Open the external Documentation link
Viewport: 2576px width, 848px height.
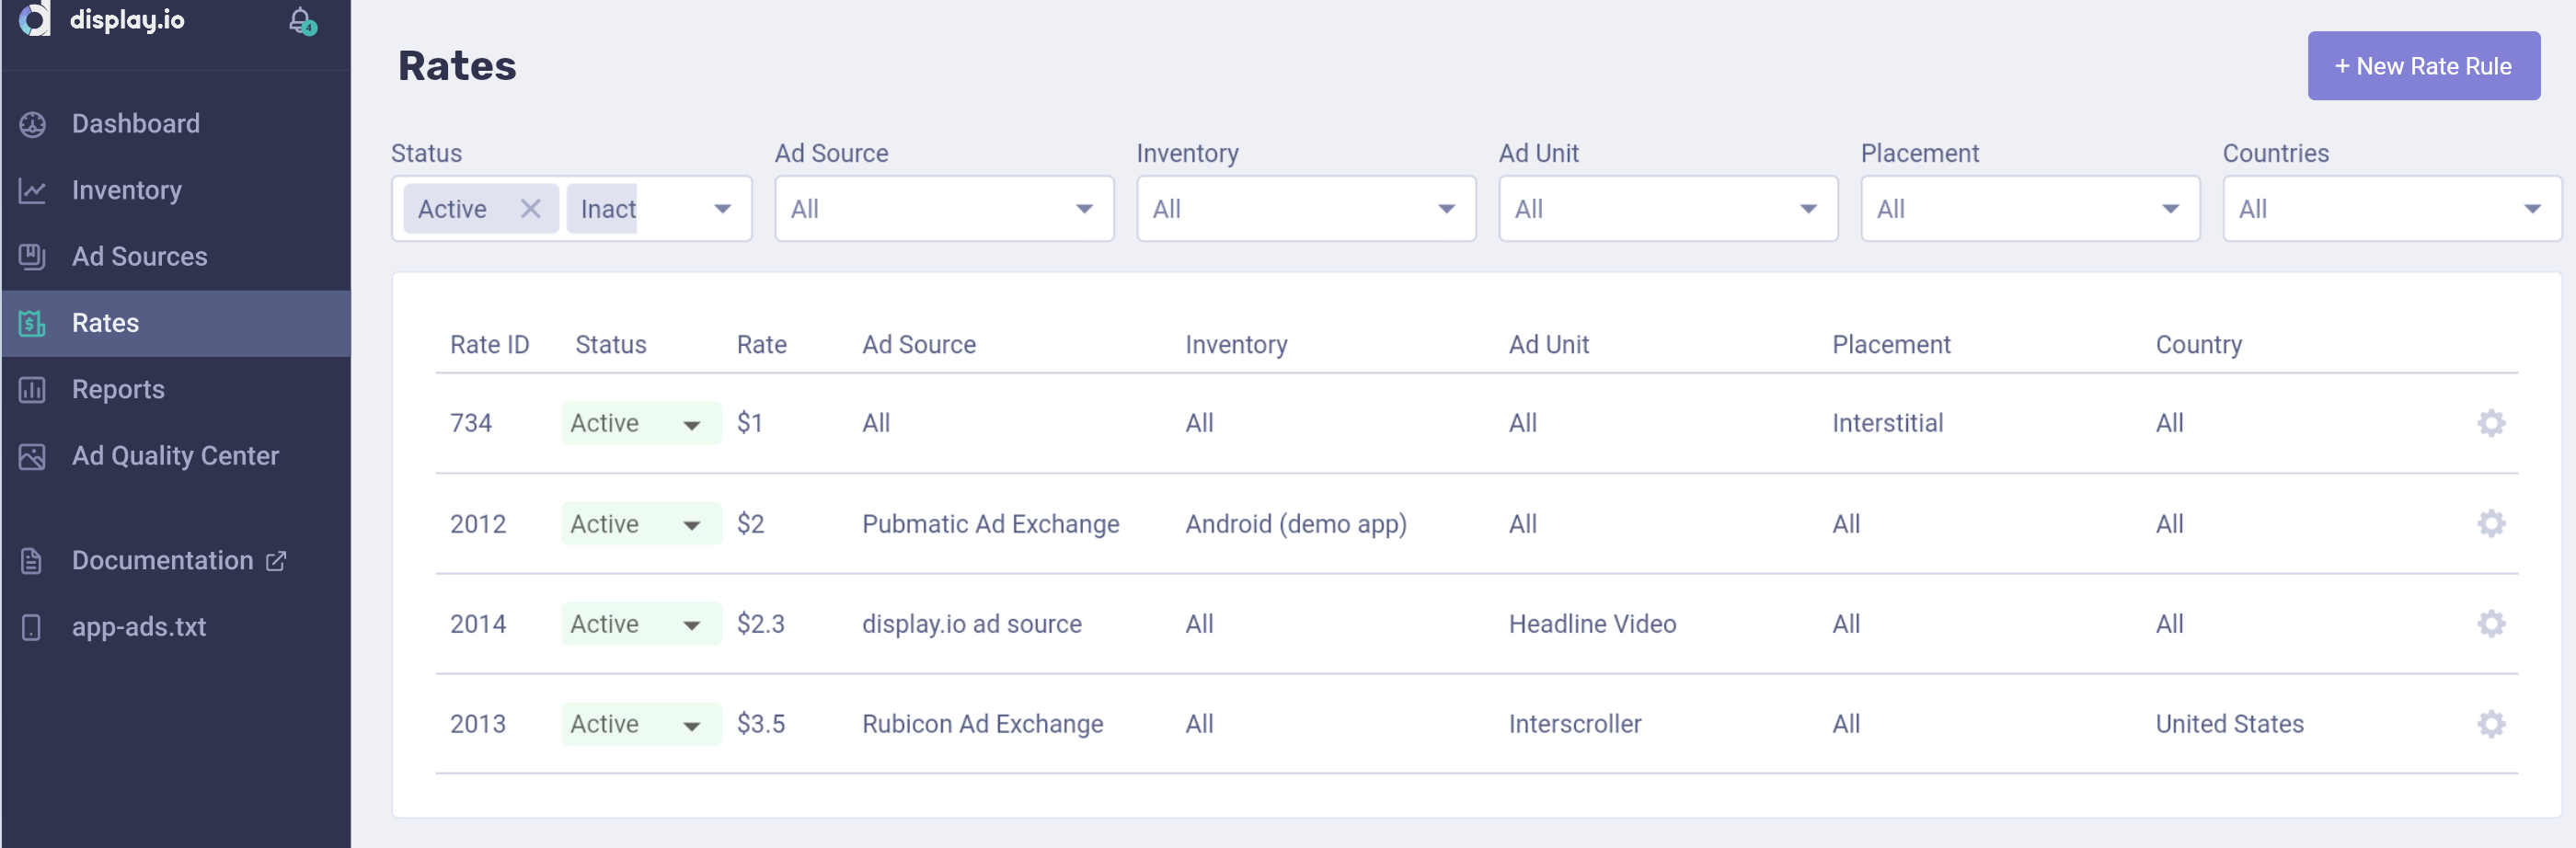[178, 561]
